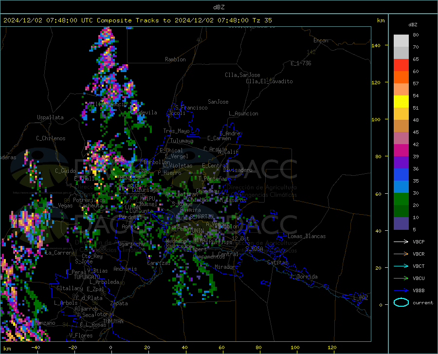Click the white VBCP arrow icon
The height and width of the screenshot is (354, 438).
click(401, 242)
